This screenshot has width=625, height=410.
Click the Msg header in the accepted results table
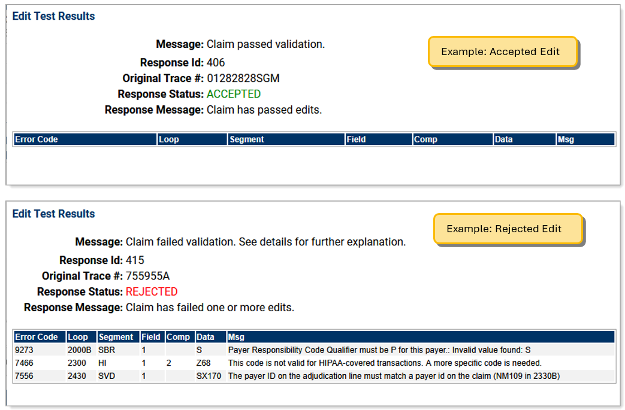tap(566, 139)
